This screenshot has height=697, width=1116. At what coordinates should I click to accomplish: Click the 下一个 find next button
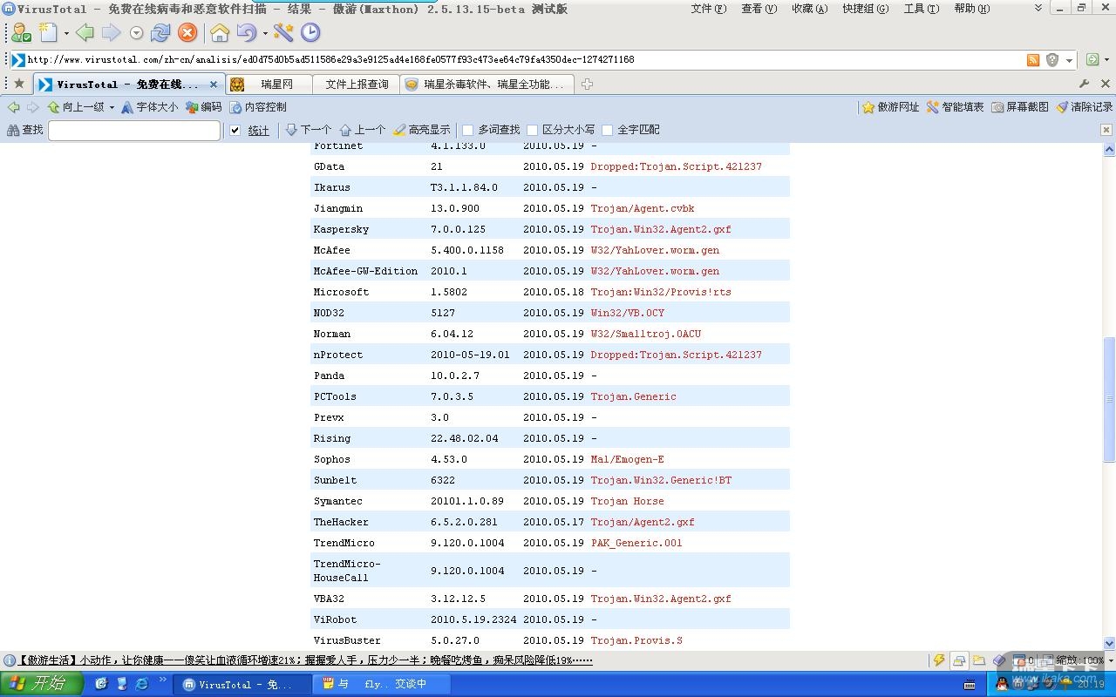click(x=309, y=130)
